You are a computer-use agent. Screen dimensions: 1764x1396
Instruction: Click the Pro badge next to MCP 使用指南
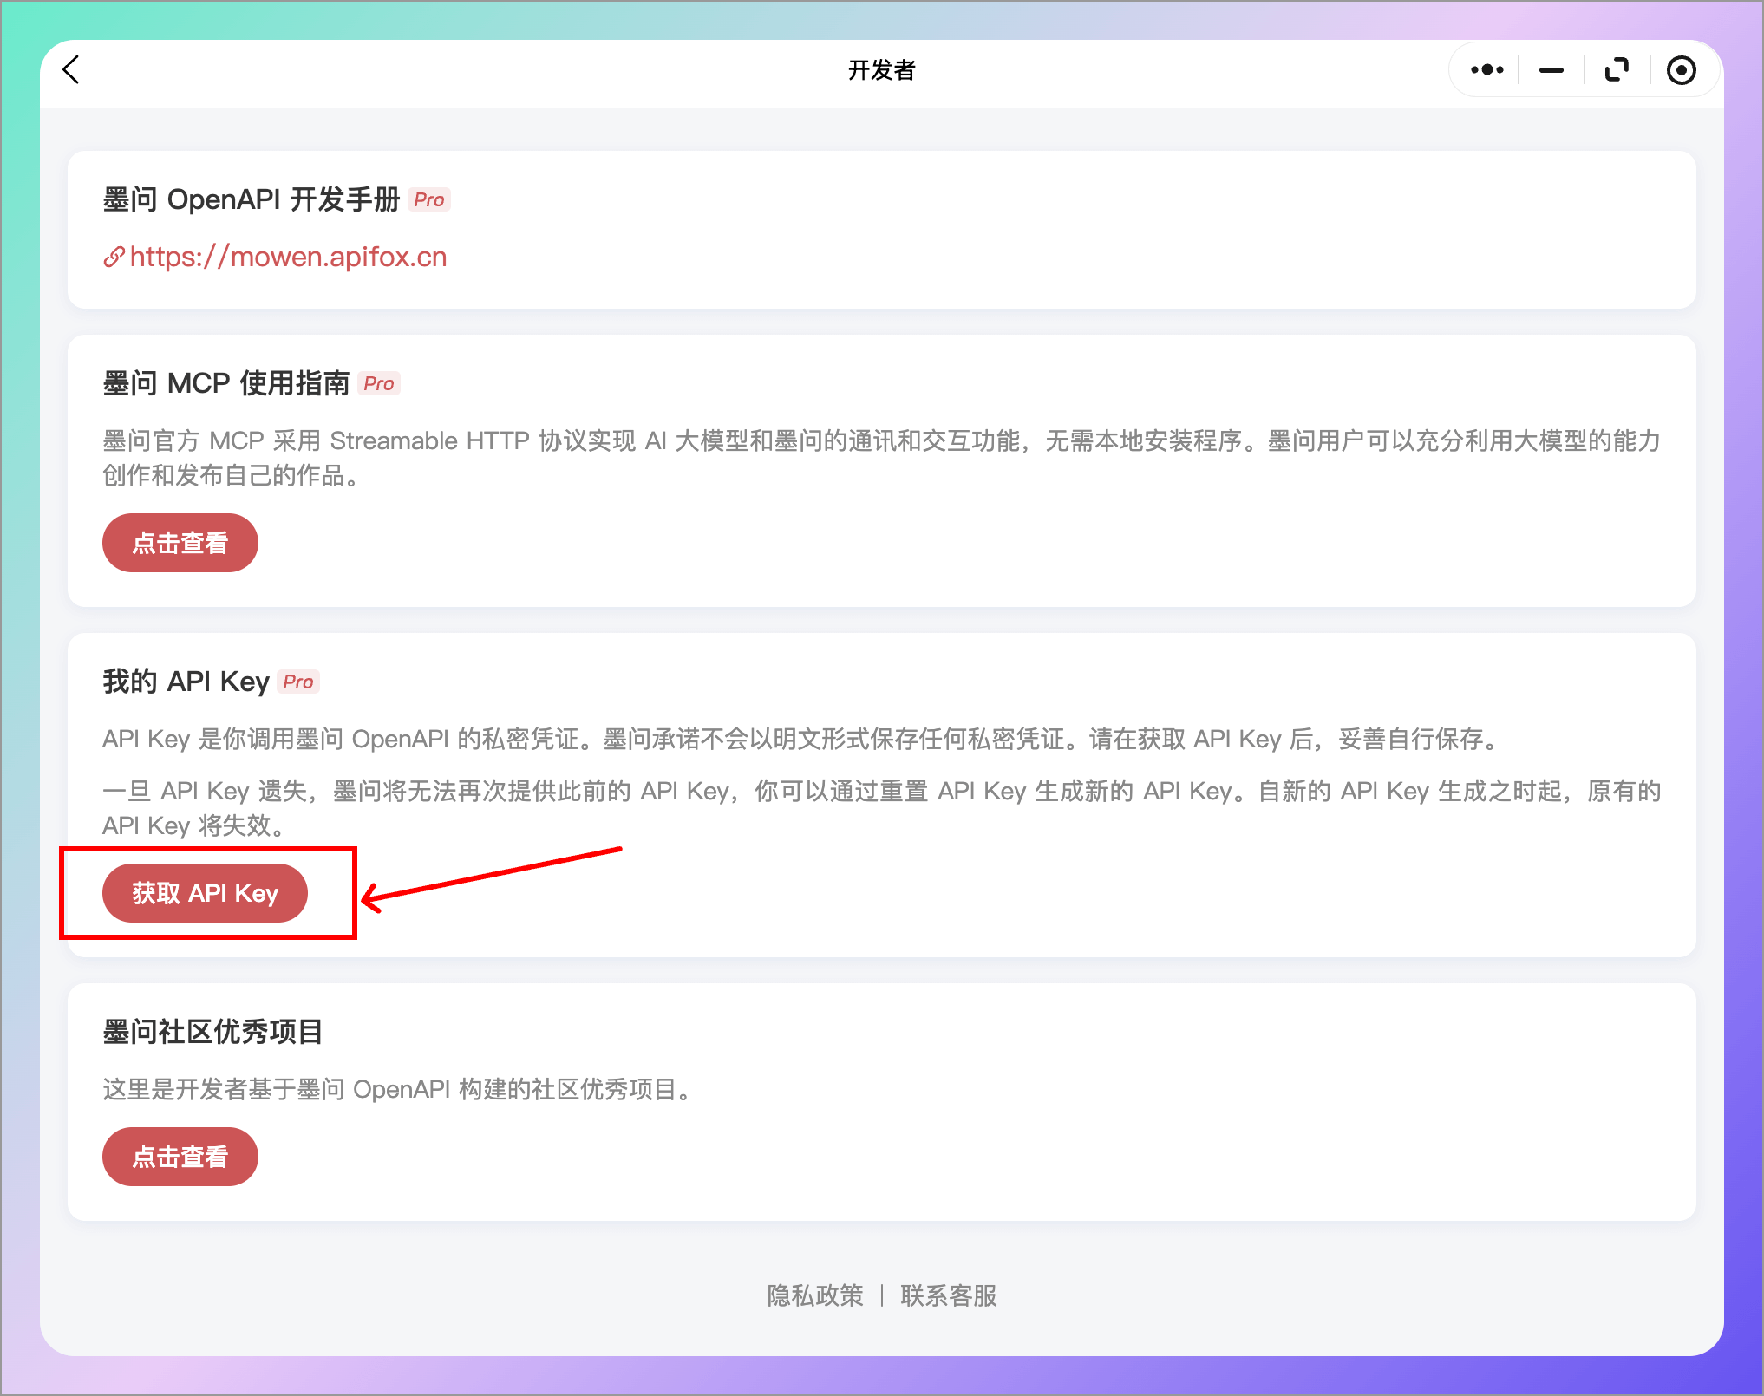(379, 383)
